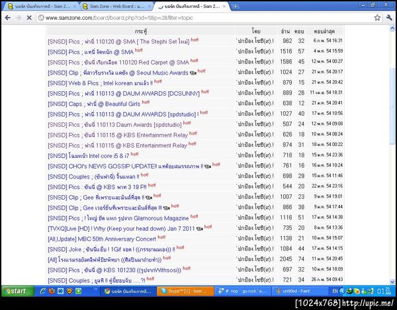The width and height of the screenshot is (397, 310).
Task: Click the video icon on Seoul Music Awards row
Action: click(193, 73)
